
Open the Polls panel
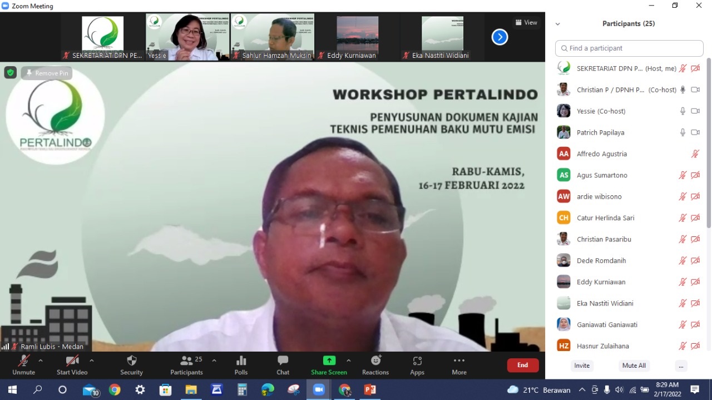click(241, 365)
